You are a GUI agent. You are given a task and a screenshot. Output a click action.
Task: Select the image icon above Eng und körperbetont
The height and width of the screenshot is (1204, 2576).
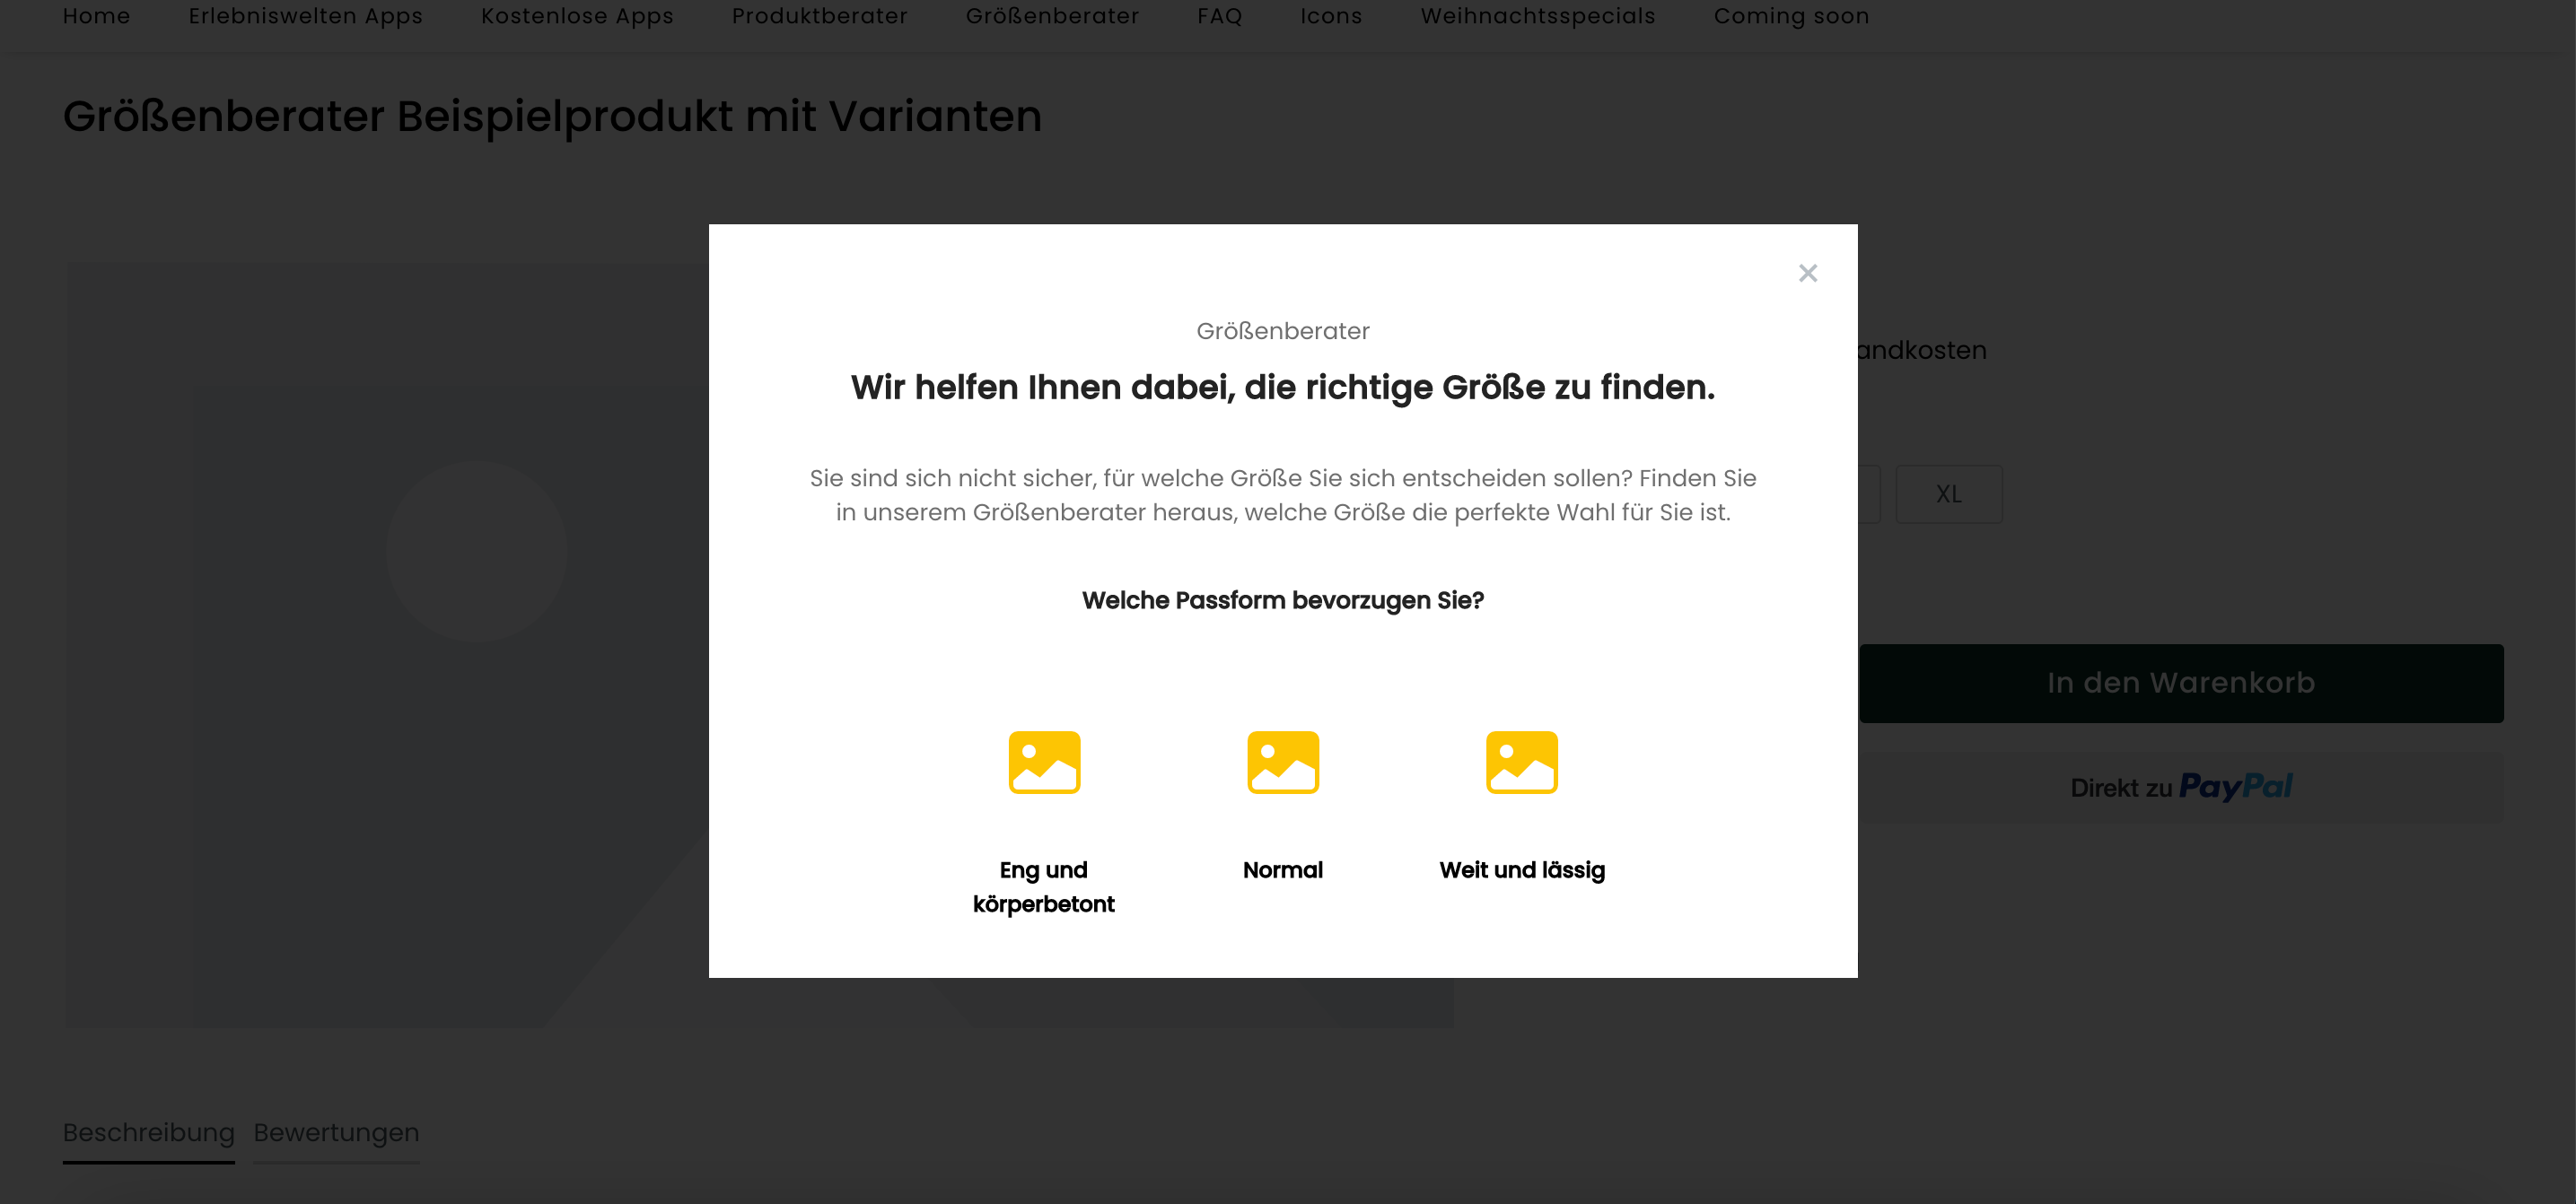(x=1044, y=763)
